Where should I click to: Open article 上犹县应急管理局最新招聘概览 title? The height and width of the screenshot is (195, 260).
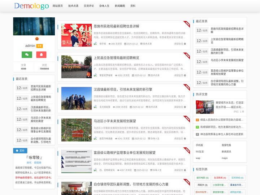(x=116, y=58)
